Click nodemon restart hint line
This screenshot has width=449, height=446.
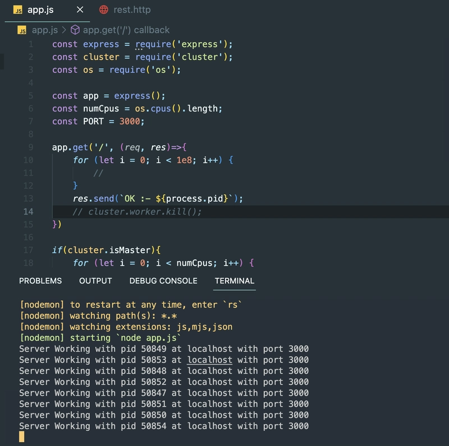coord(131,305)
